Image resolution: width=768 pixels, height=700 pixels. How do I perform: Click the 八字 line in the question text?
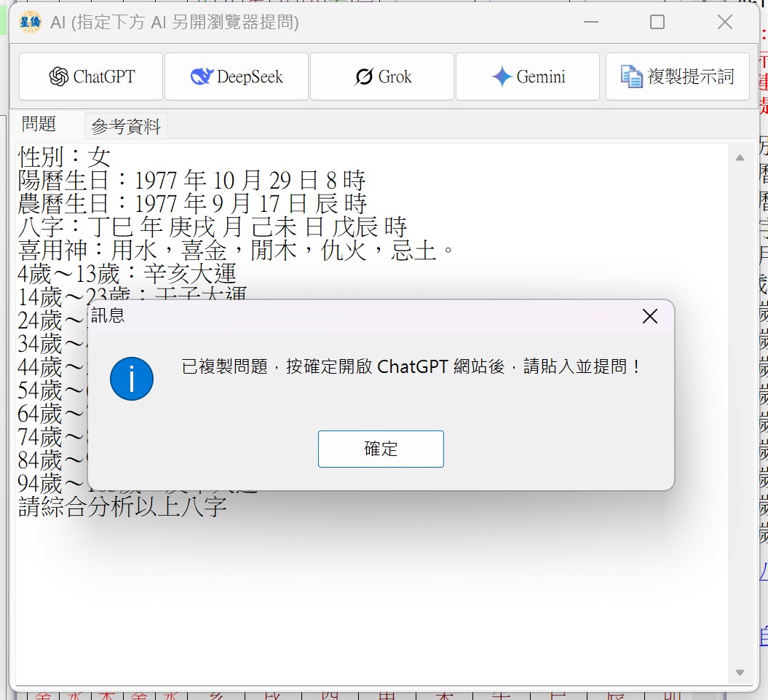pyautogui.click(x=211, y=227)
